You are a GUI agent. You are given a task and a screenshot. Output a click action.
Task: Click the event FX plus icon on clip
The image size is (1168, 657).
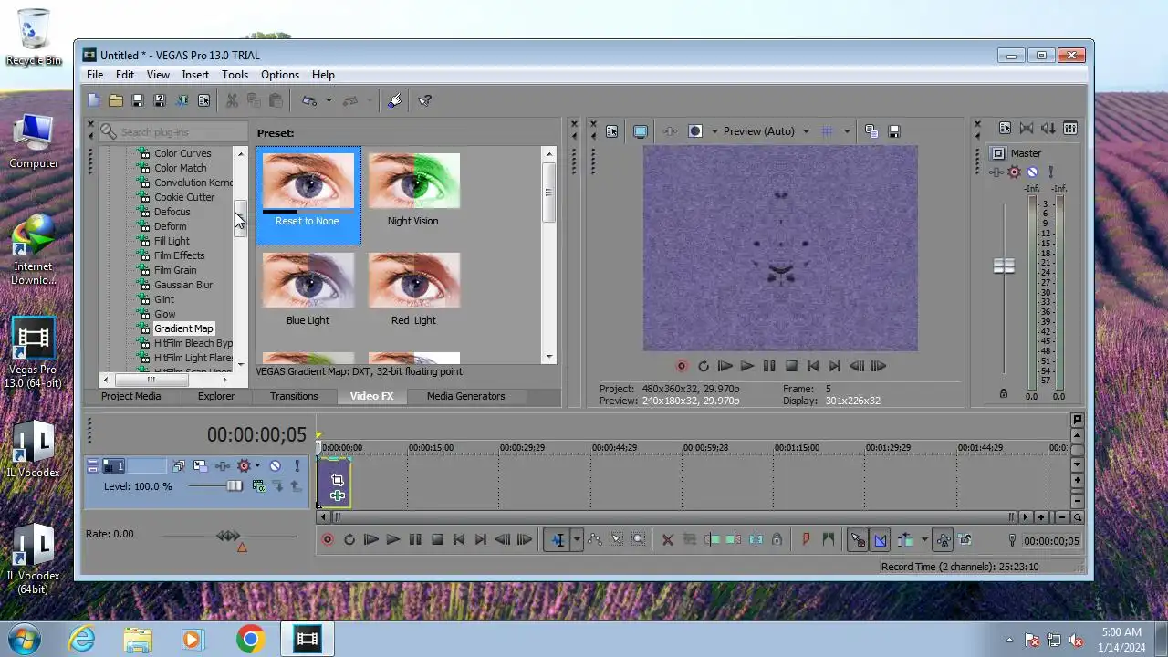pyautogui.click(x=338, y=495)
